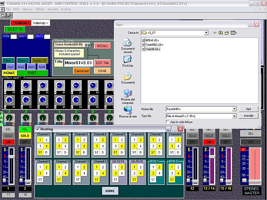Screen dimensions: 267x200
Task: Select the file TestAll02.01v
Action: [152, 45]
